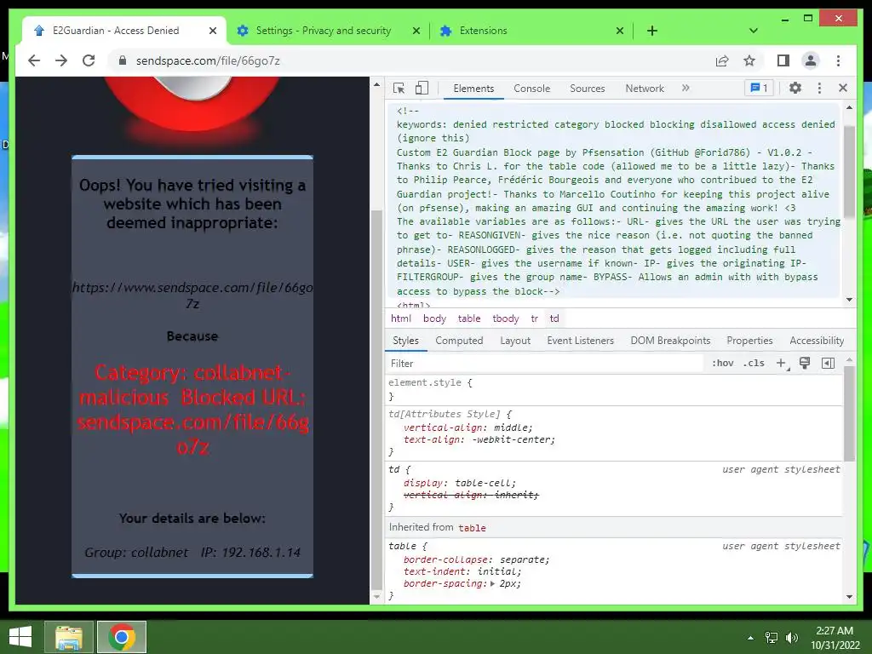Close the Settings tab
Screen dimensions: 872x654
(416, 31)
